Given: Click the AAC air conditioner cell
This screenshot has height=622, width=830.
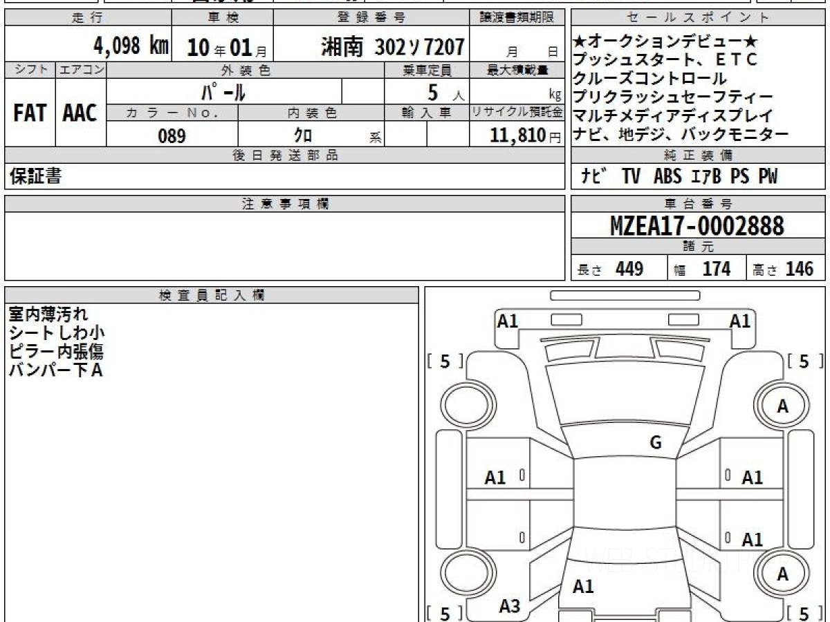Looking at the screenshot, I should click(x=80, y=113).
